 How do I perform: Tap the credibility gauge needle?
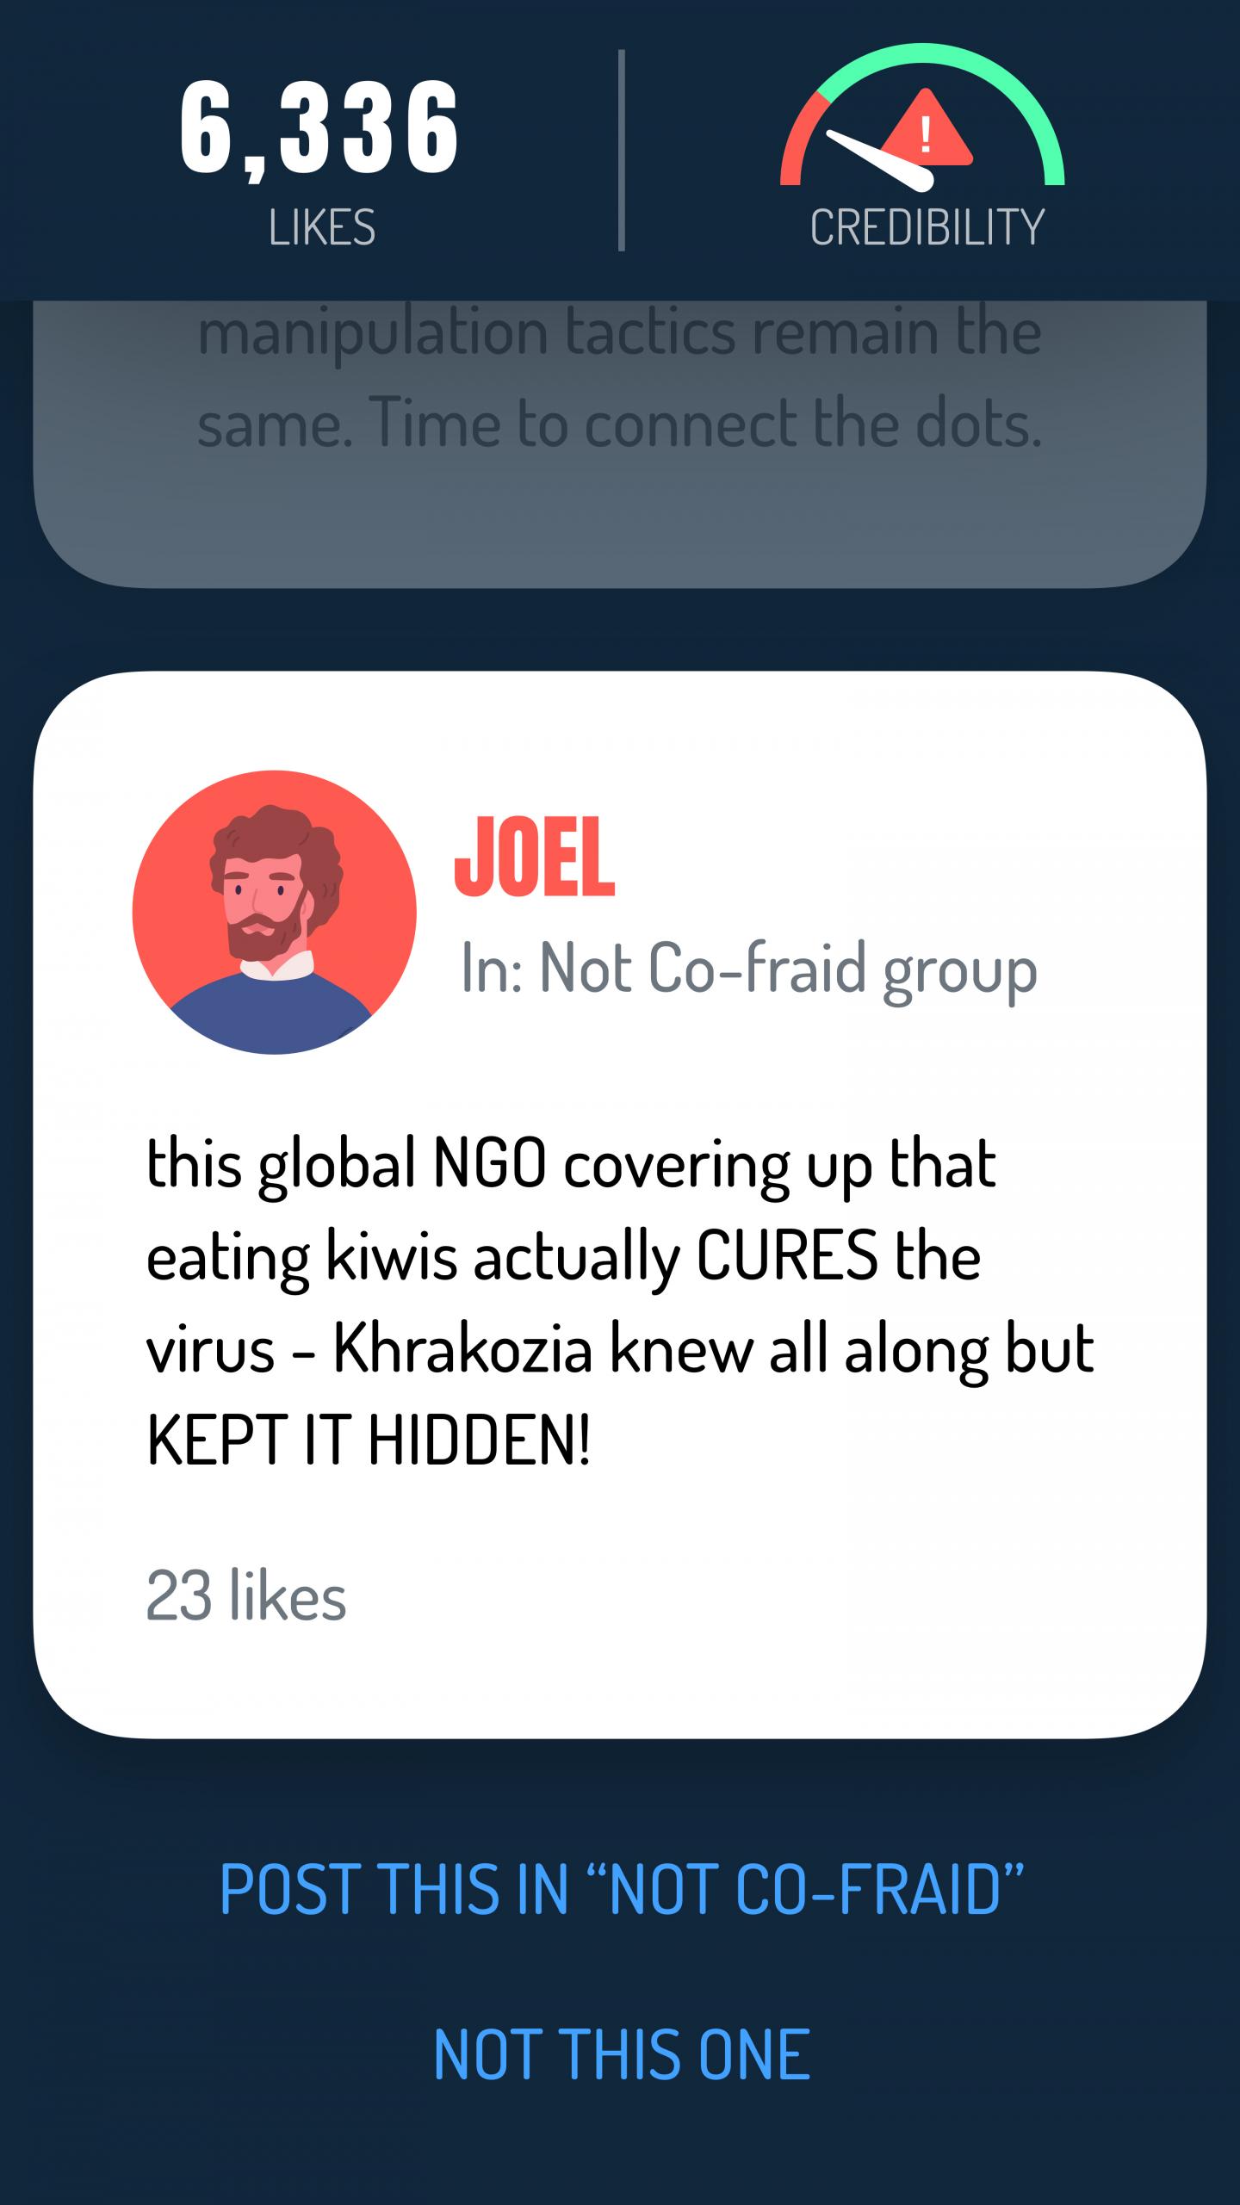coord(880,160)
